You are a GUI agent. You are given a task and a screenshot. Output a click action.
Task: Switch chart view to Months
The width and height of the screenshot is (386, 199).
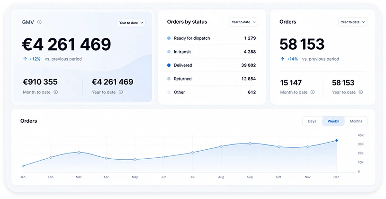click(x=356, y=121)
